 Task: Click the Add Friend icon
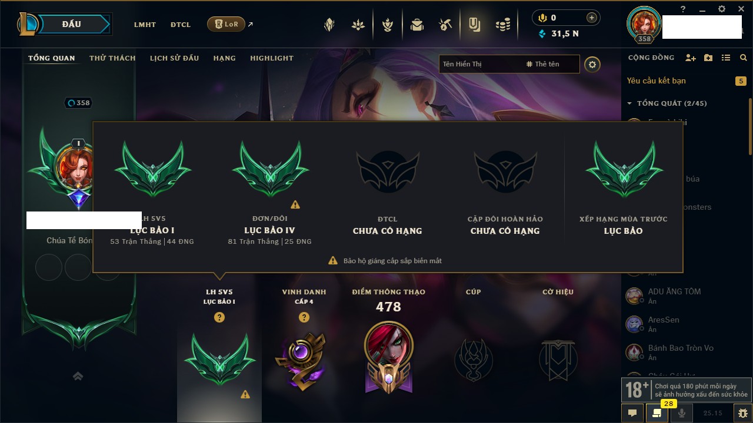[x=691, y=58]
